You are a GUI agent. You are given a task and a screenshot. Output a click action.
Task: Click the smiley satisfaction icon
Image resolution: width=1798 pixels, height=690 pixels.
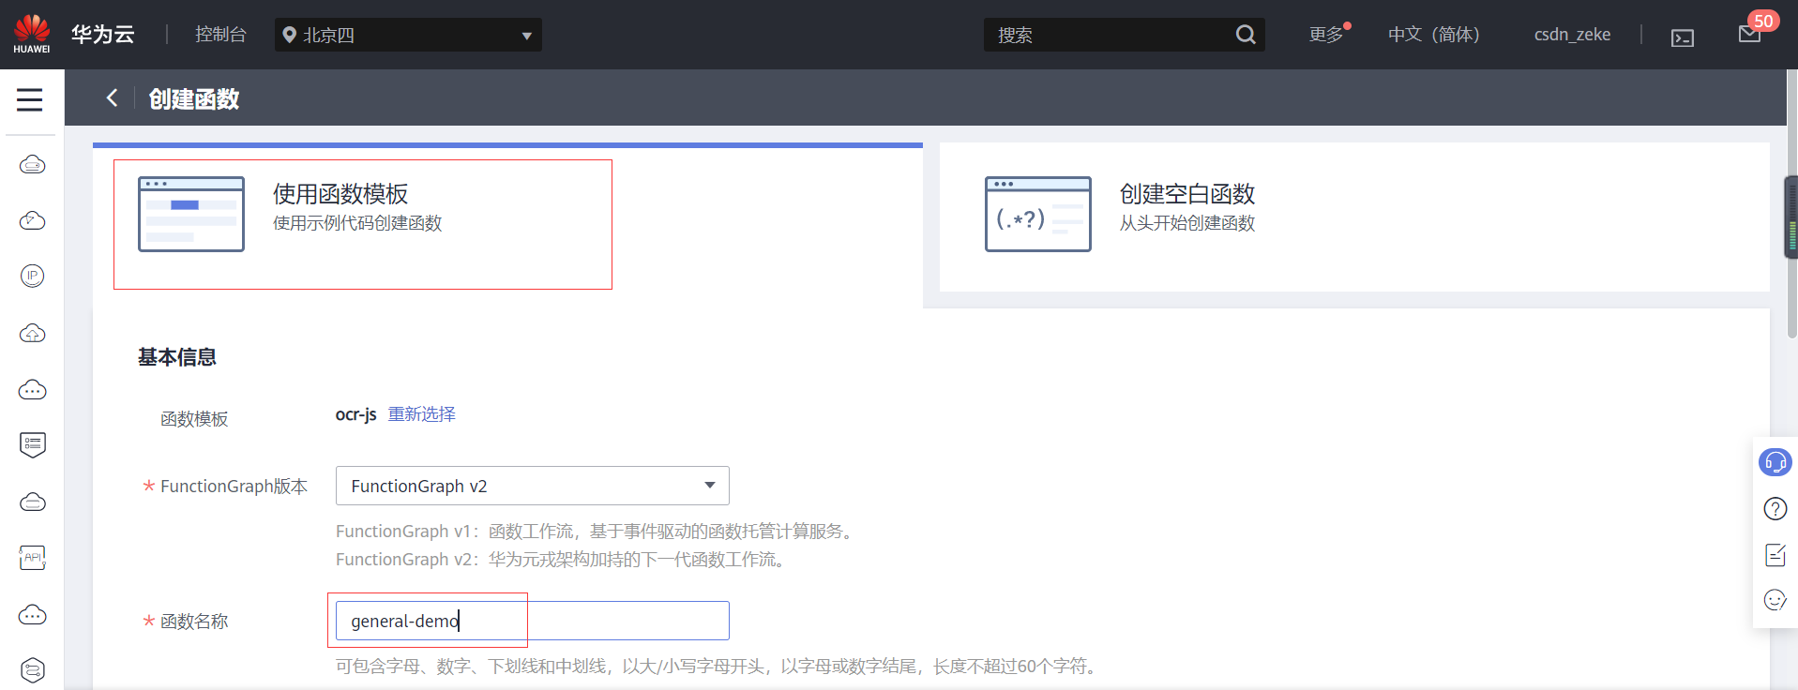pos(1775,600)
